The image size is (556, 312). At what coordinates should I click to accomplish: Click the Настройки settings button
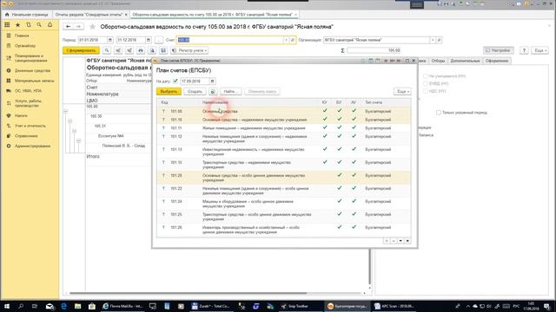[498, 50]
